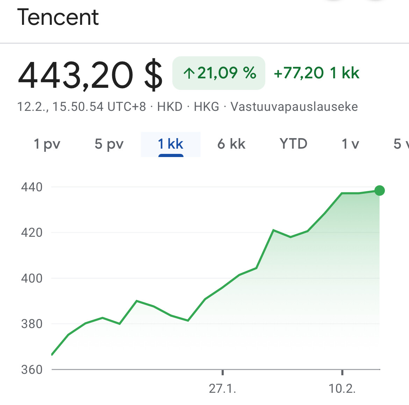Choose the partially visible 5 v tab

click(401, 144)
